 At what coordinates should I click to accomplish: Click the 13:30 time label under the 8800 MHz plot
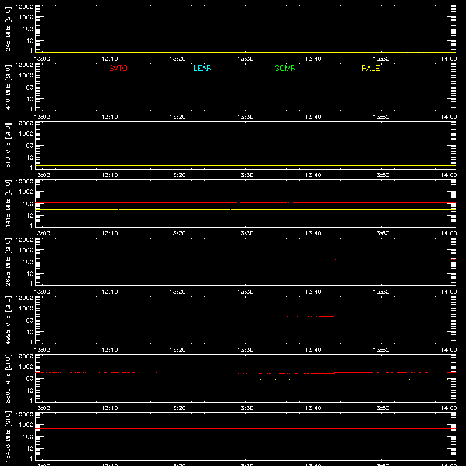[x=245, y=408]
